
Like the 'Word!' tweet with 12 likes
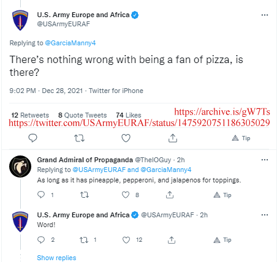[126, 240]
